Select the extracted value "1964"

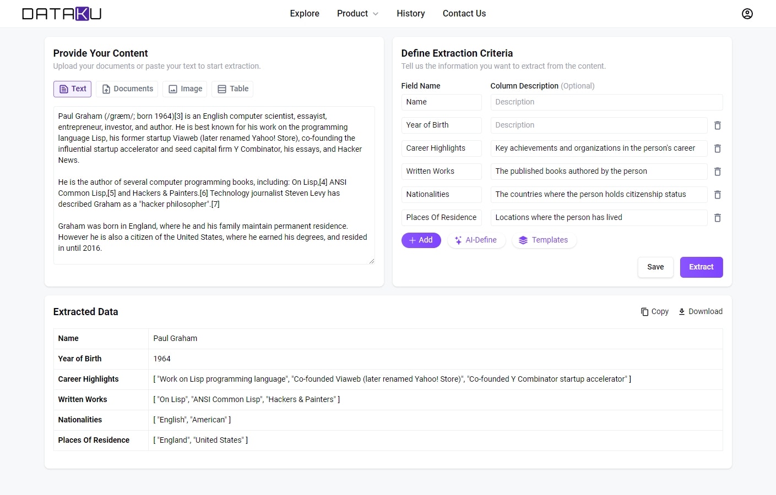162,359
